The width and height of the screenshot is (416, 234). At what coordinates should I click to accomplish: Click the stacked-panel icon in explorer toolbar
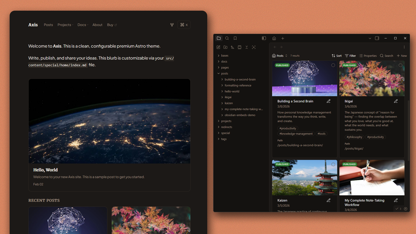(x=239, y=47)
